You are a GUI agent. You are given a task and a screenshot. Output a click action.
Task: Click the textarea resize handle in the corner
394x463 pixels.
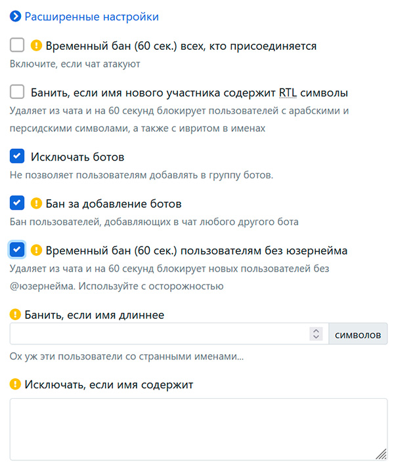click(382, 454)
